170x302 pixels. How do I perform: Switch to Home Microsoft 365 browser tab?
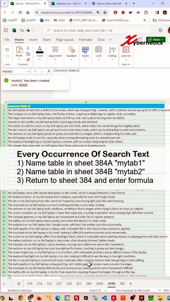point(109,3)
